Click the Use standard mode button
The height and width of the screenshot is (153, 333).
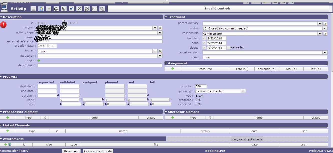coord(98,151)
